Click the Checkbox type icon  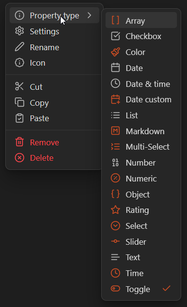click(115, 36)
